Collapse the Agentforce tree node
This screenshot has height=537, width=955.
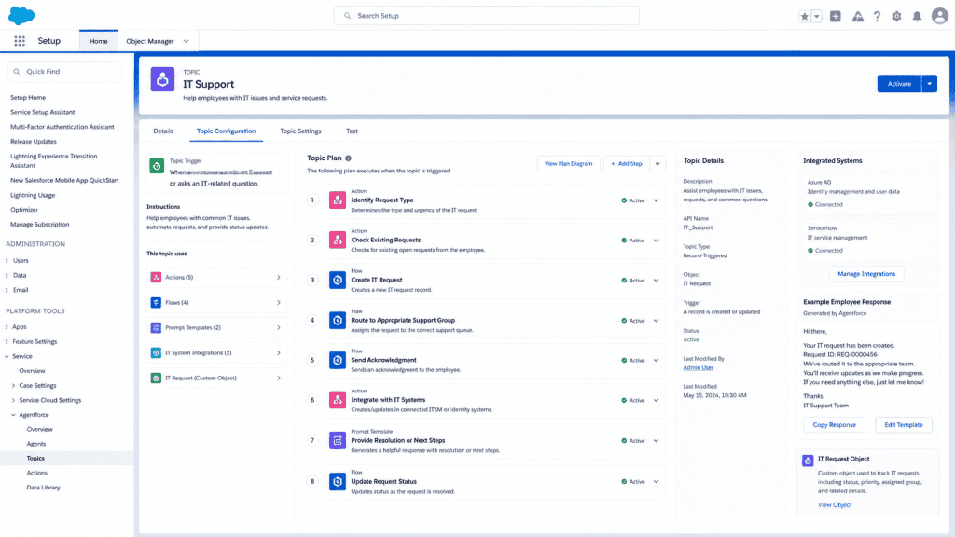pyautogui.click(x=13, y=415)
